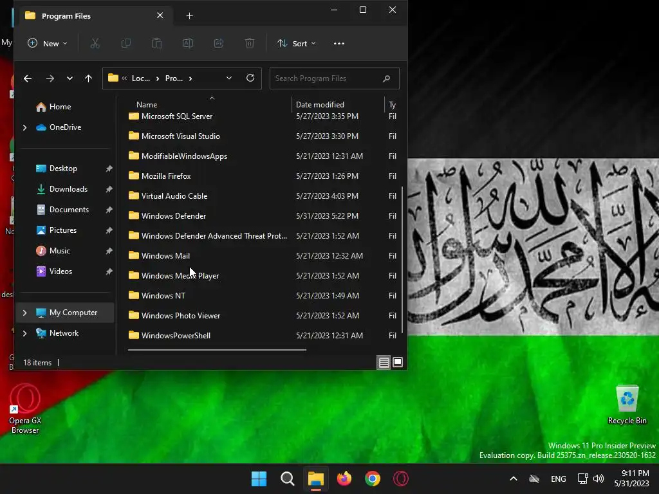This screenshot has height=494, width=659.
Task: Click the Paste clipboard icon
Action: click(x=157, y=43)
